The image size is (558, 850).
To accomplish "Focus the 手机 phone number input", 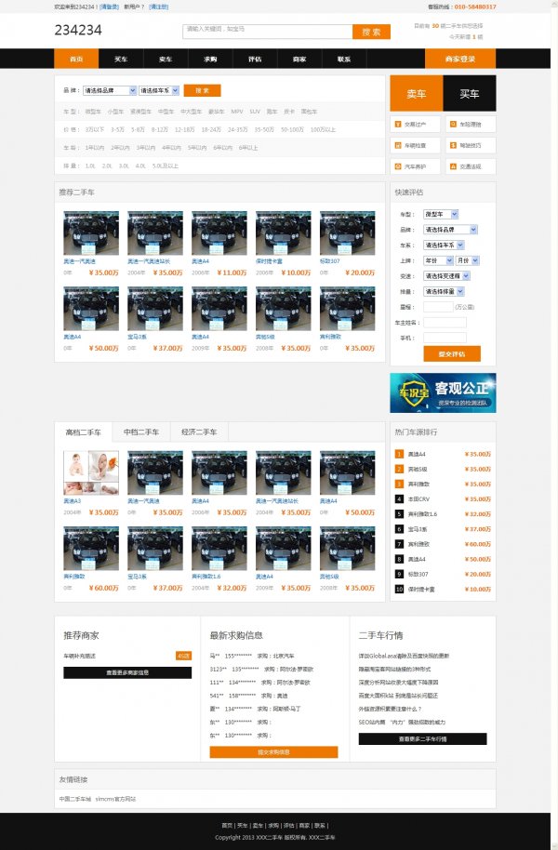I will pos(445,338).
